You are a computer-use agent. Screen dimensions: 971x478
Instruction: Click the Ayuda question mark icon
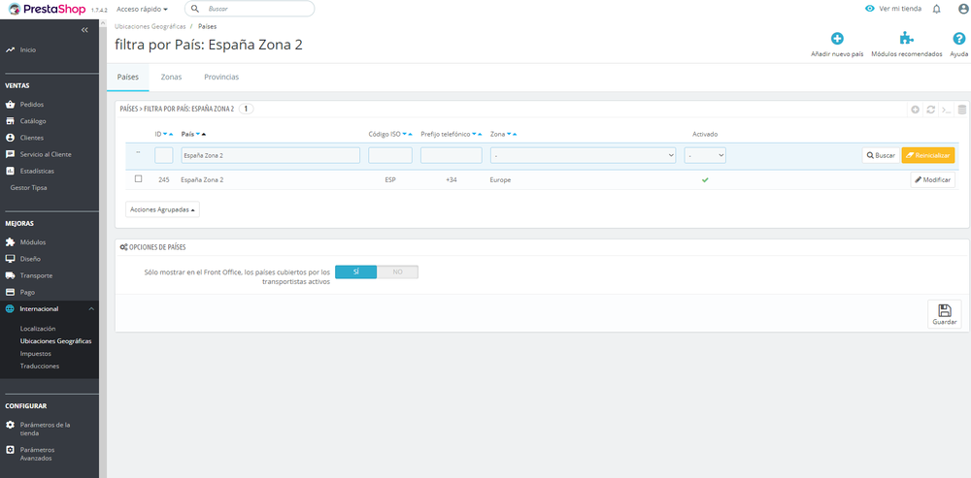958,39
